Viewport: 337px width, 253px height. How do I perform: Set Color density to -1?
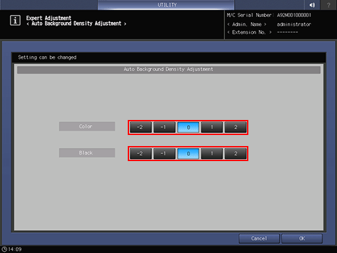[164, 127]
